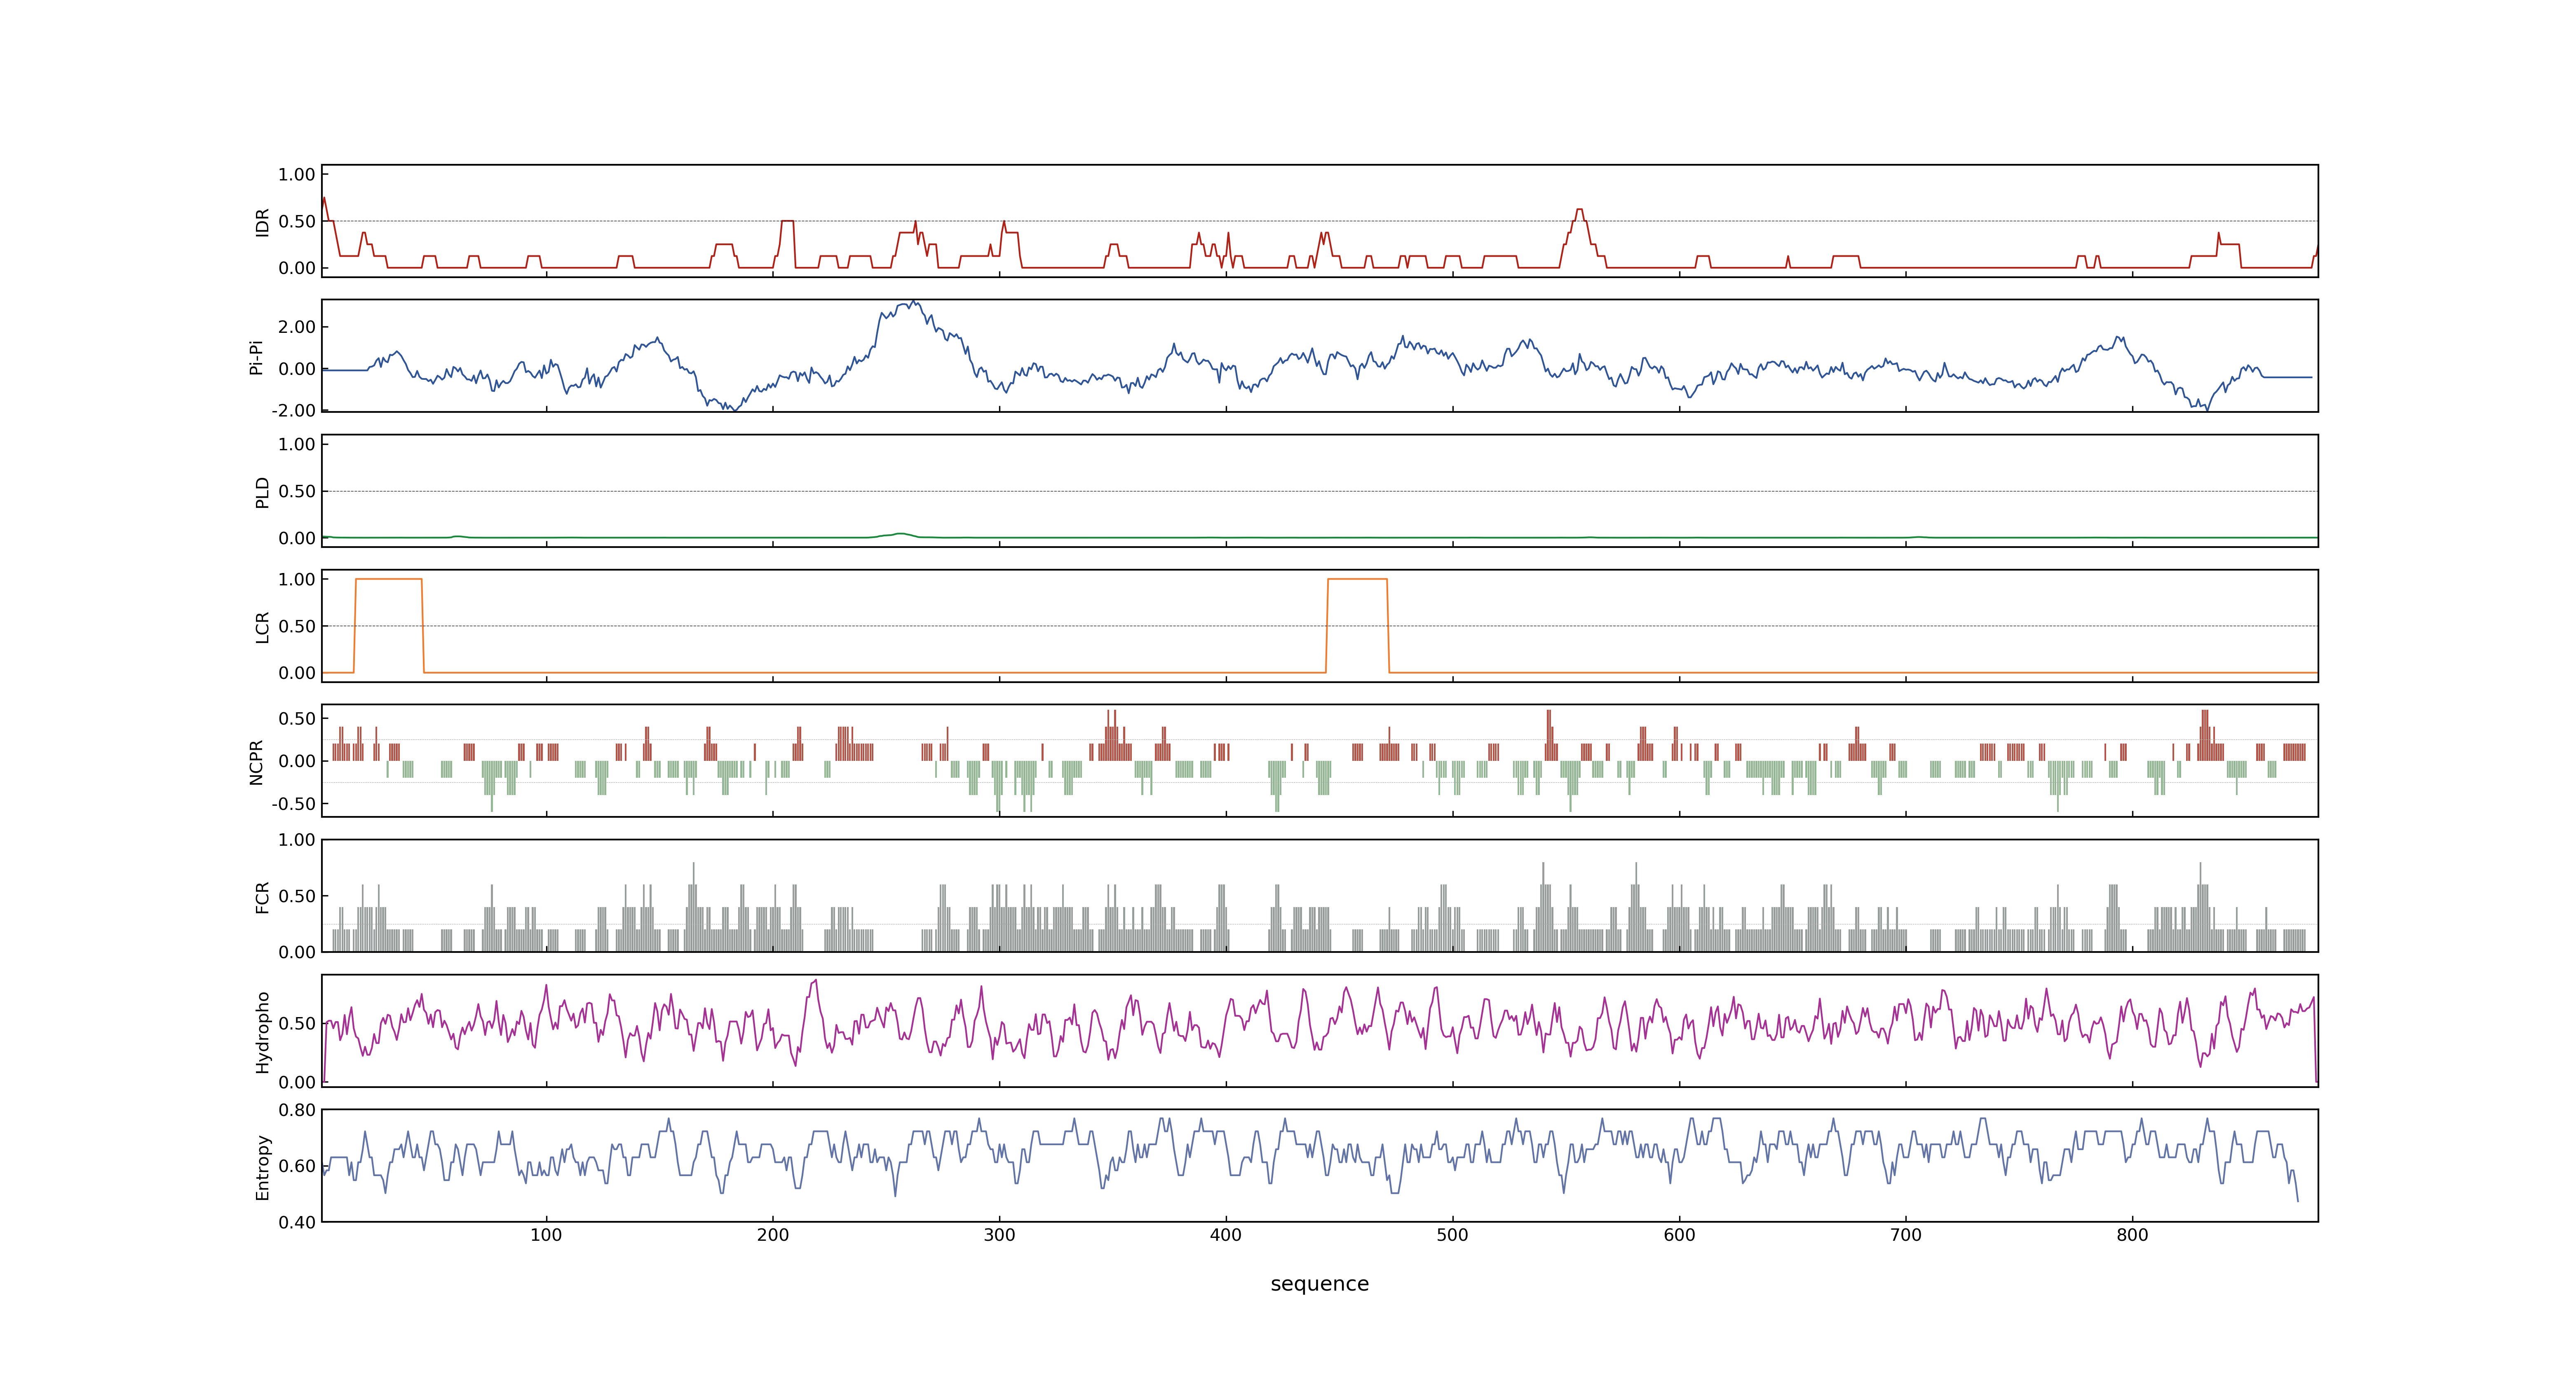Click the x-axis tick label 400

tap(1226, 1235)
